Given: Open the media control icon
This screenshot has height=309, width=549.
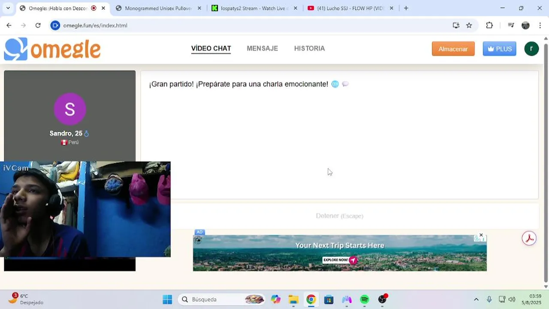Looking at the screenshot, I should [x=511, y=25].
